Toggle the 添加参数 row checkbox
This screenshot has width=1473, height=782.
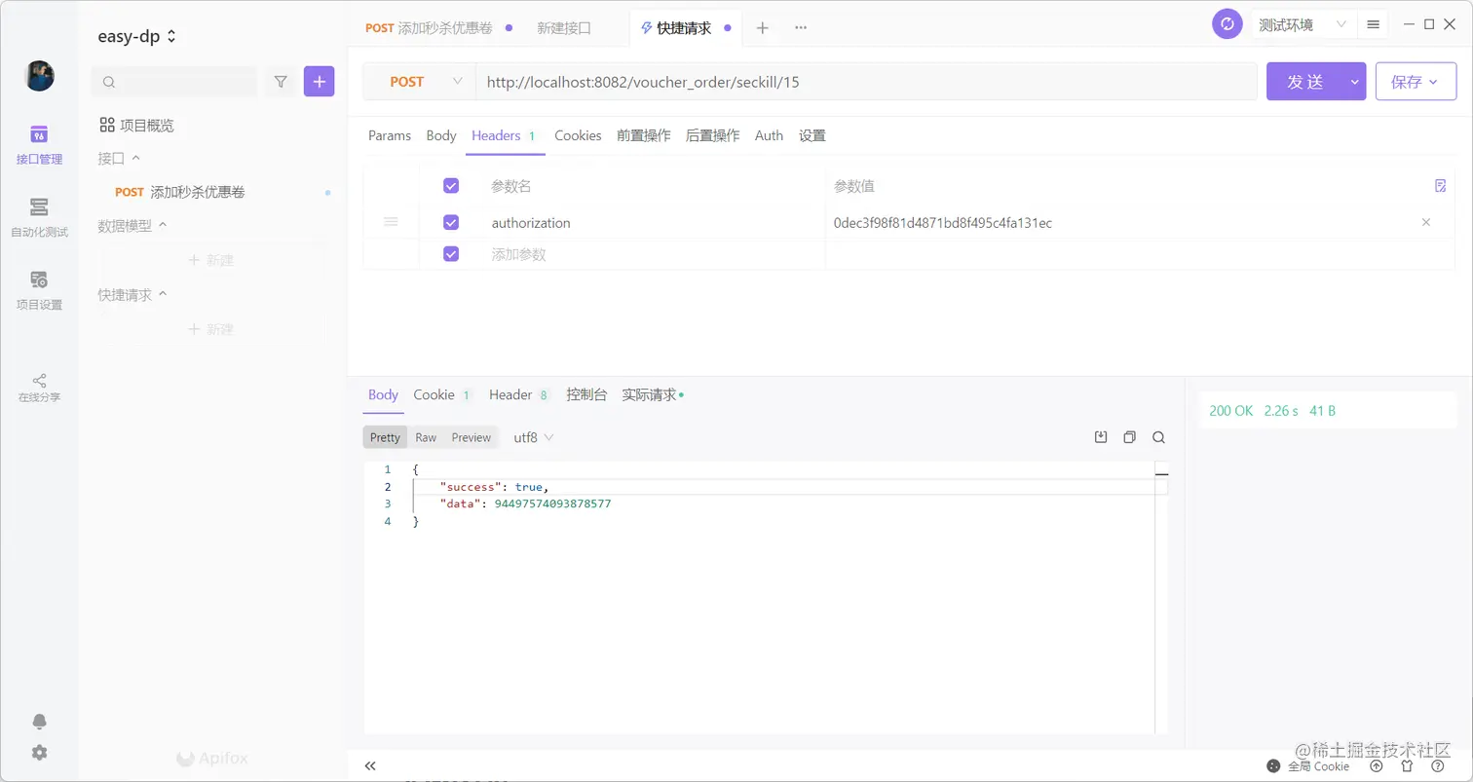tap(451, 254)
